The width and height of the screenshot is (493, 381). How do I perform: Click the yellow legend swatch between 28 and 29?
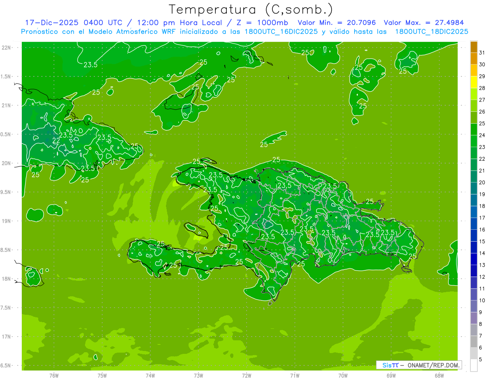click(x=474, y=82)
